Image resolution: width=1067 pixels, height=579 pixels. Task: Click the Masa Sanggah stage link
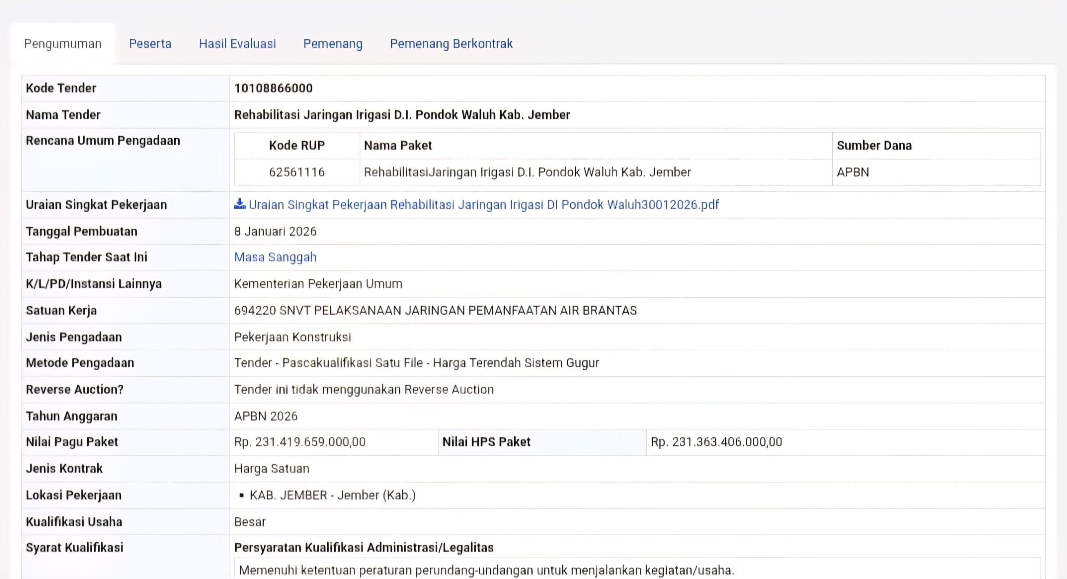coord(275,257)
